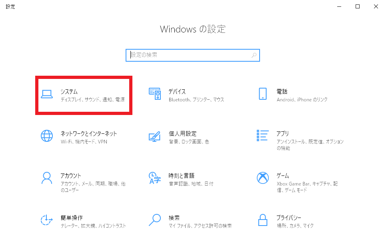Open the アプリ category label
Image resolution: width=382 pixels, height=252 pixels.
click(x=283, y=133)
